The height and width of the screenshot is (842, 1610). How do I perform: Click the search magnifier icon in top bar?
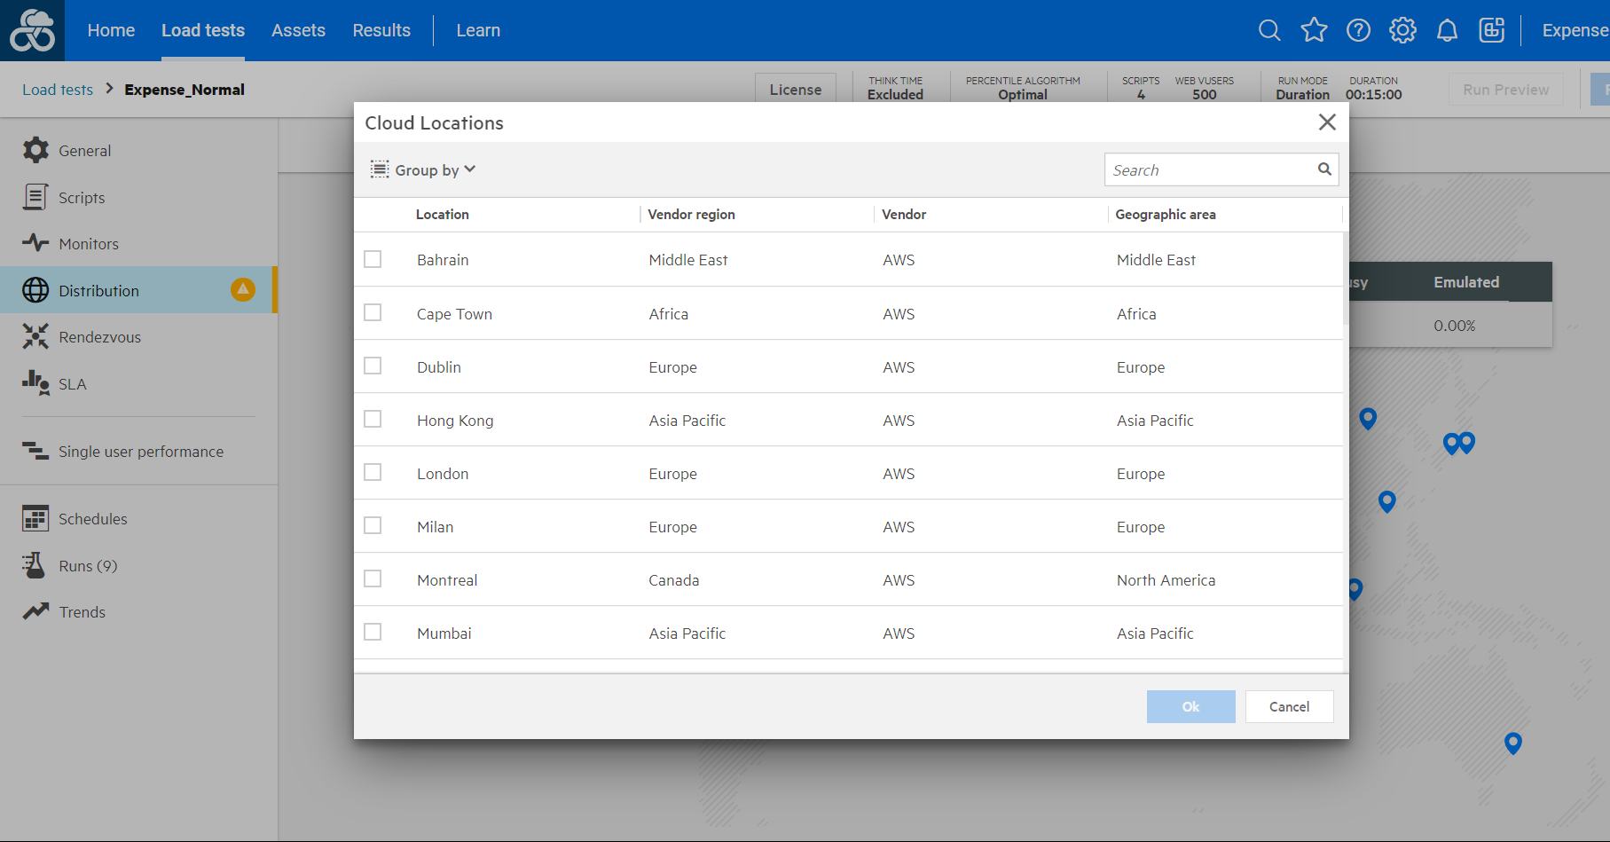click(1269, 30)
